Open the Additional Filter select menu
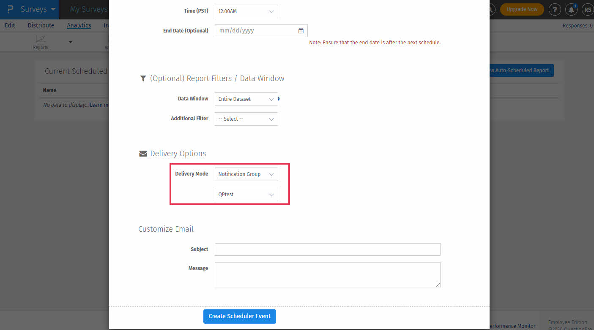This screenshot has height=330, width=594. coord(246,119)
